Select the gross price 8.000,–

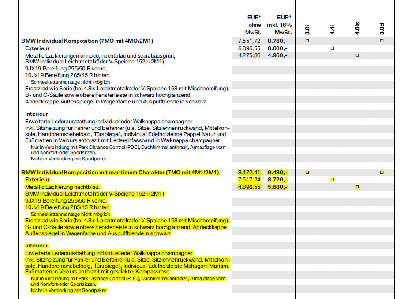pos(277,48)
